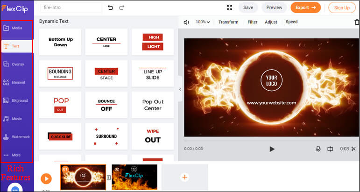The height and width of the screenshot is (192, 360).
Task: Open the 100% volume dropdown
Action: click(x=203, y=22)
